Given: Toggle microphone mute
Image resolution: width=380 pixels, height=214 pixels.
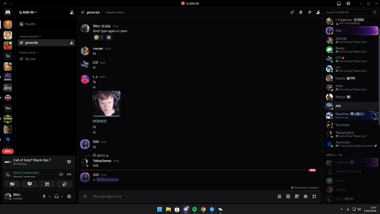Looking at the screenshot, I should (x=44, y=197).
